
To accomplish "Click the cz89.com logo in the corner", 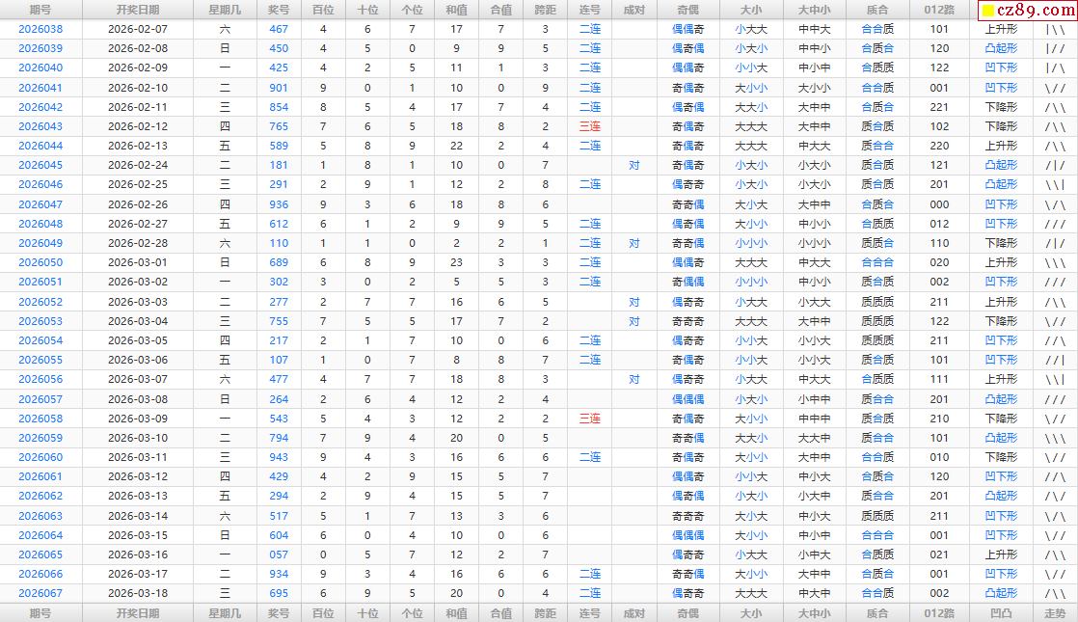I will coord(1026,11).
